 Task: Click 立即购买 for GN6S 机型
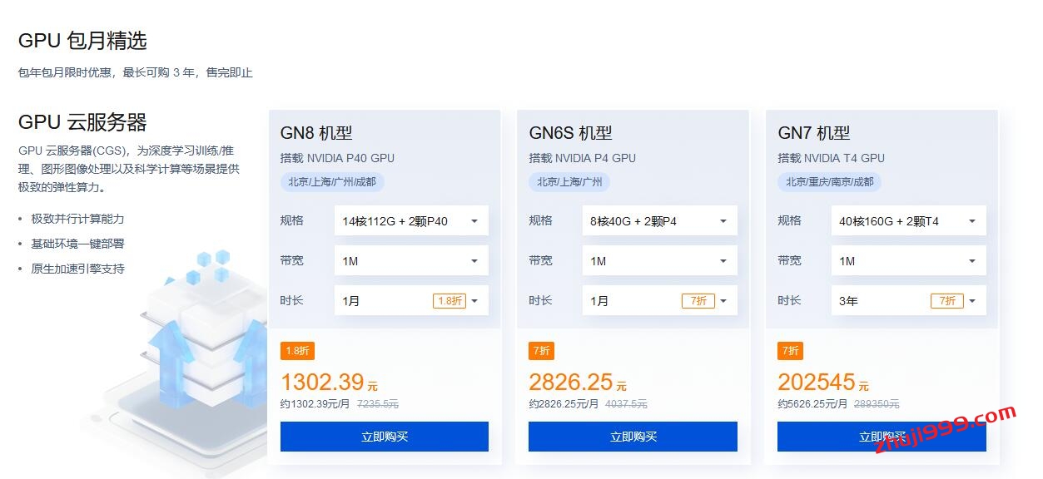tap(633, 437)
